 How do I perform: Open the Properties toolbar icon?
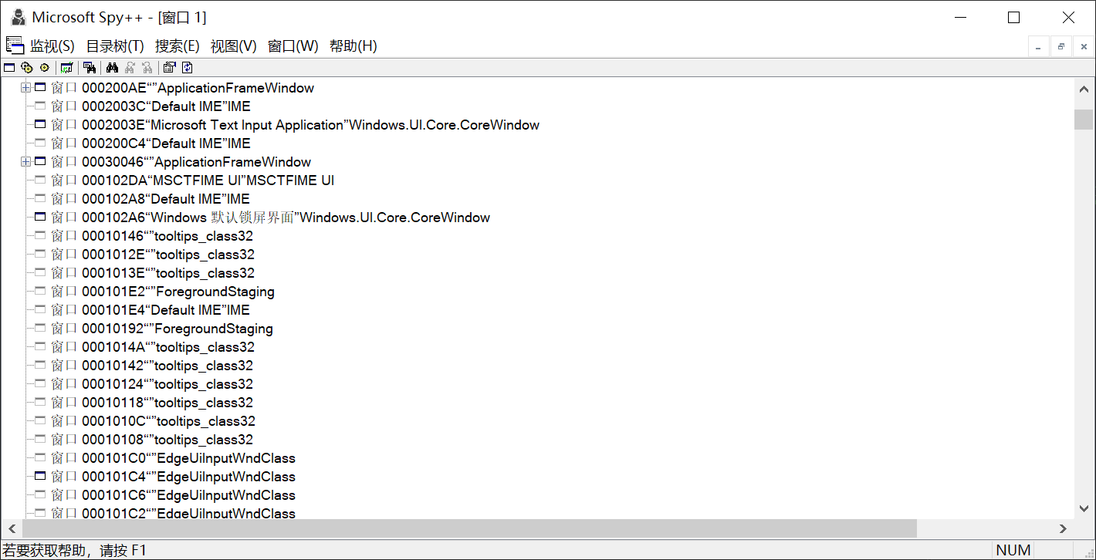[169, 68]
